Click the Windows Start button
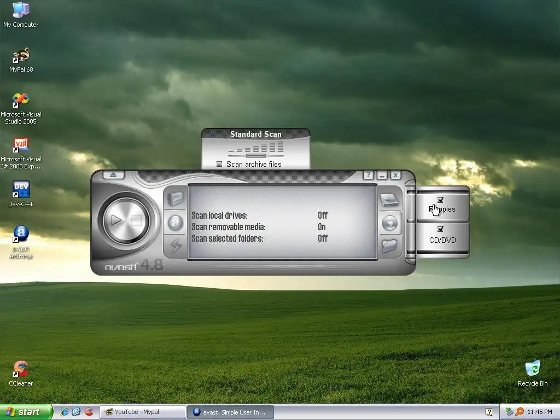This screenshot has width=560, height=420. pyautogui.click(x=26, y=412)
